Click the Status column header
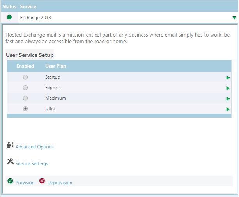The image size is (239, 197). coord(9,7)
